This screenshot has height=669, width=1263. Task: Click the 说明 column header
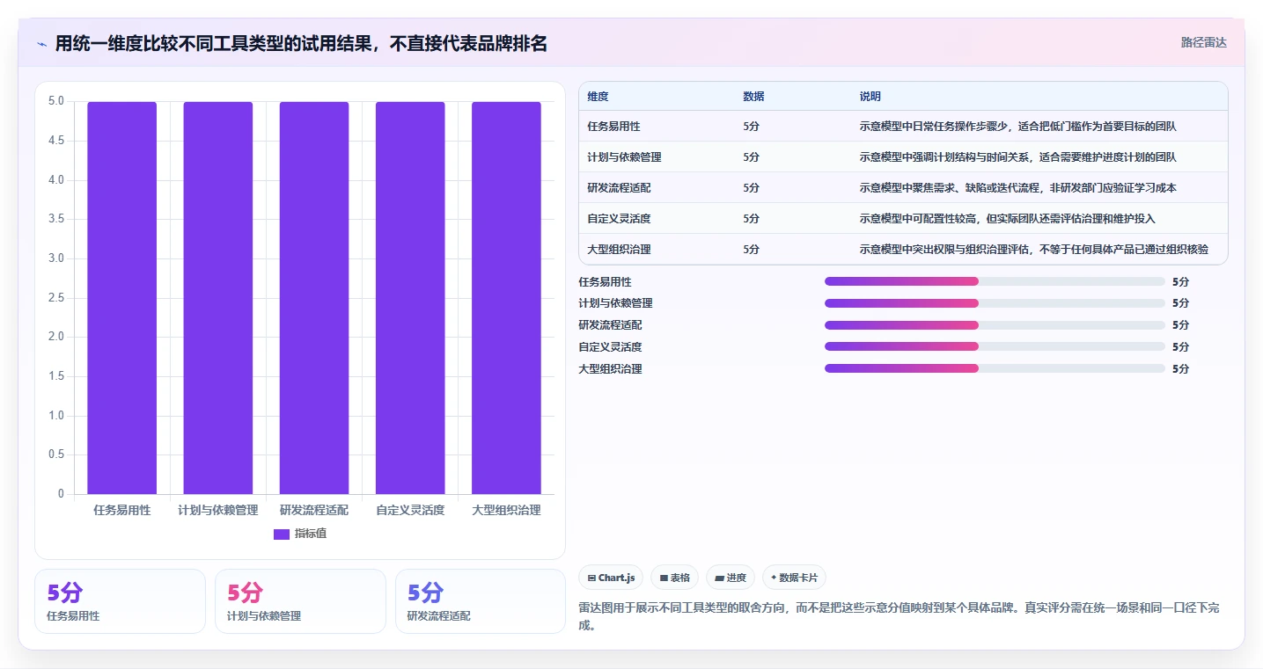tap(870, 97)
